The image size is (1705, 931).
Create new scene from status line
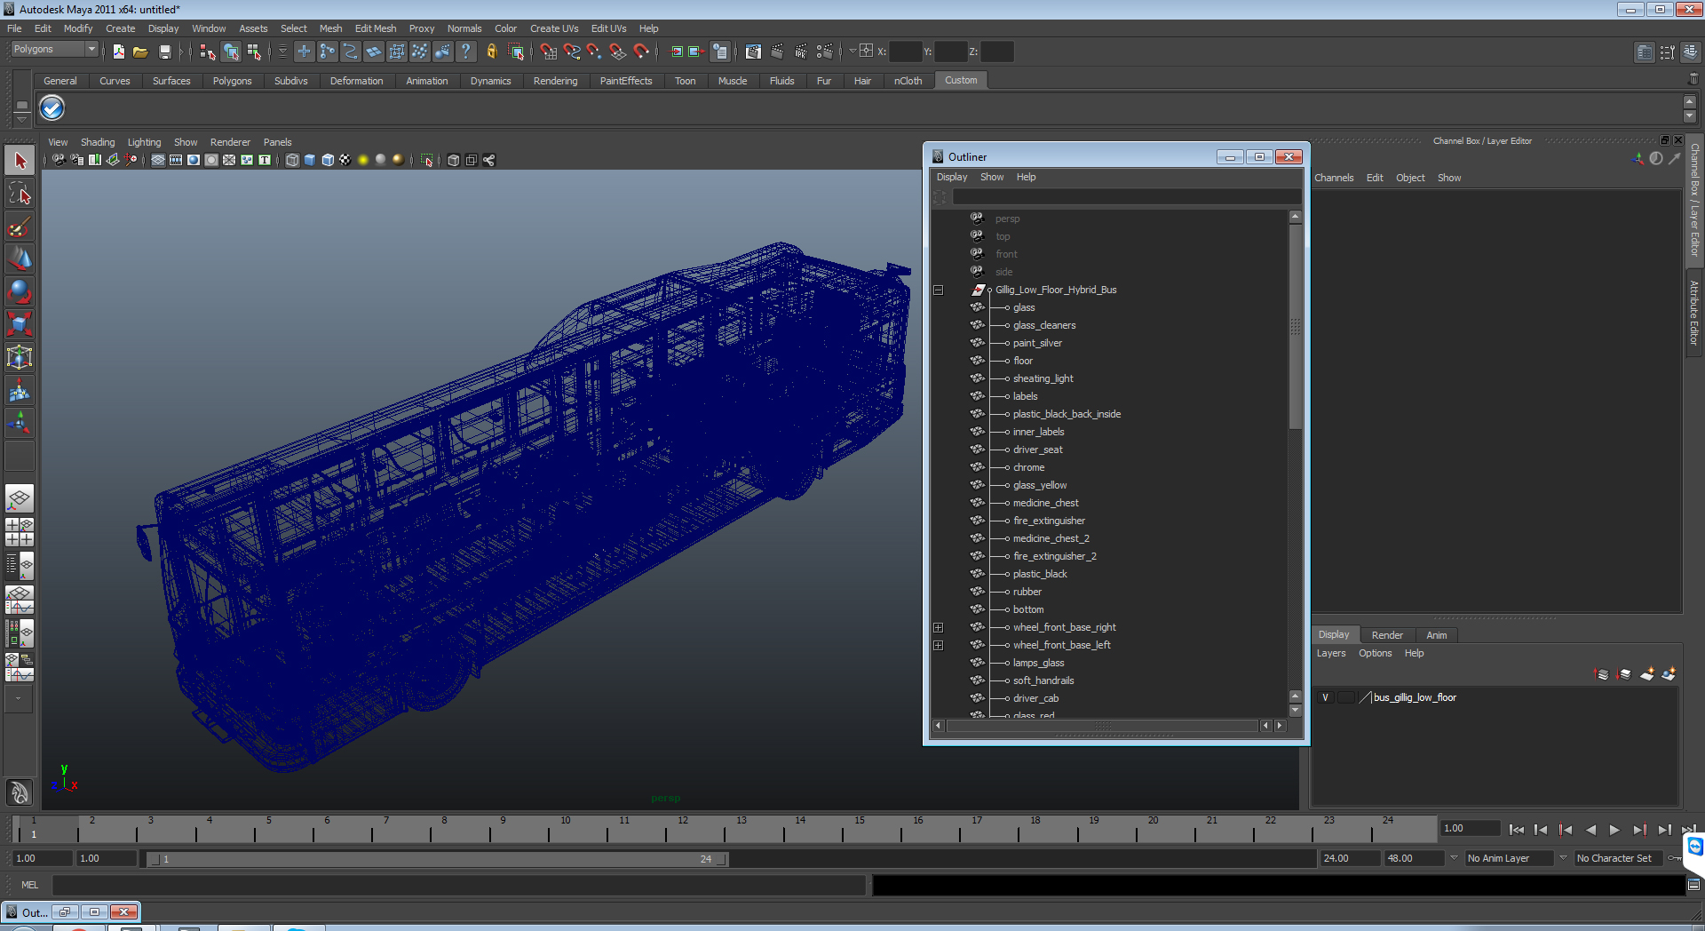118,52
